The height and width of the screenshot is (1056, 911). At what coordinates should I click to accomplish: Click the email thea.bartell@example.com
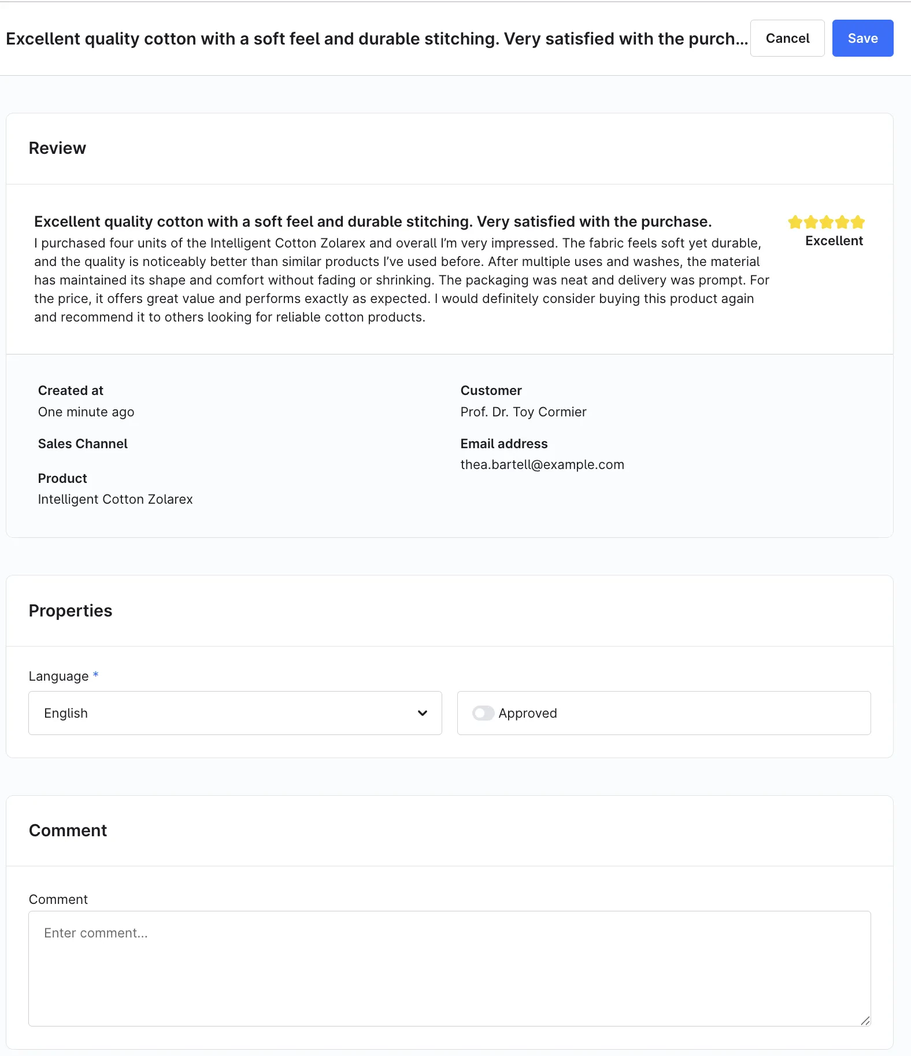click(542, 465)
